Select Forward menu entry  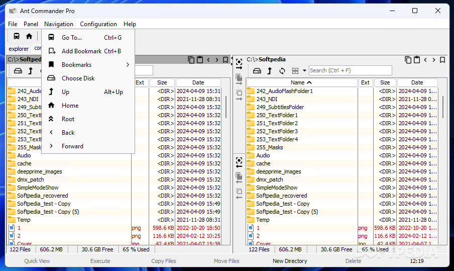pyautogui.click(x=88, y=146)
